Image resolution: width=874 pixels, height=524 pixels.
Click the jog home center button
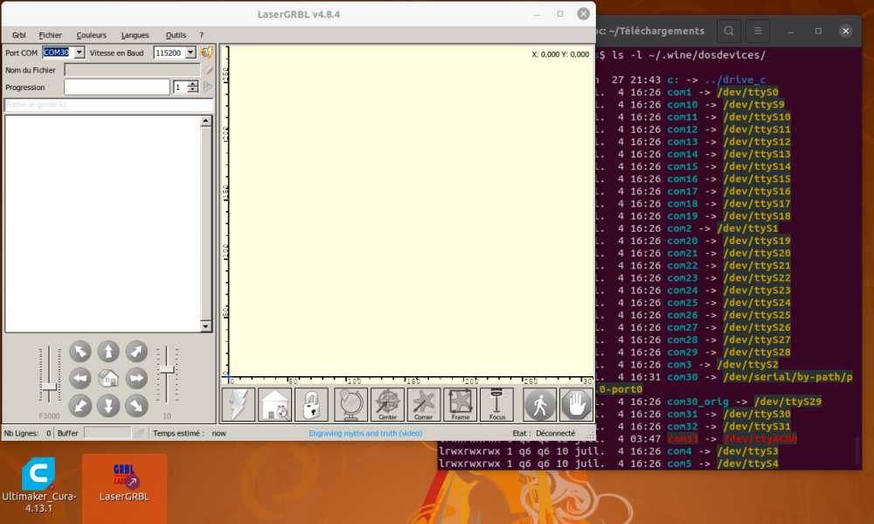108,379
